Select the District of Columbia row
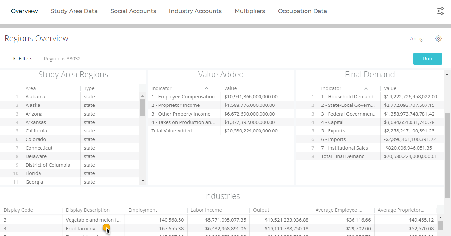Viewport: 451px width, 236px height. [x=70, y=165]
